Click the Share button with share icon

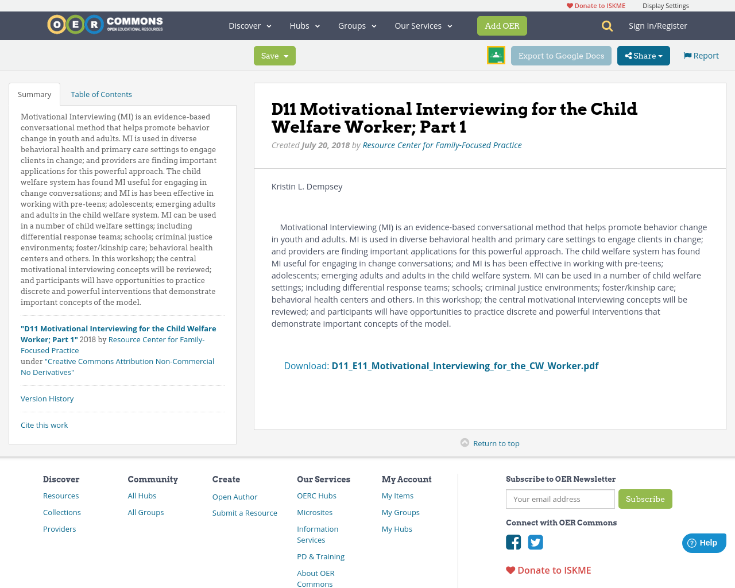[x=643, y=55]
